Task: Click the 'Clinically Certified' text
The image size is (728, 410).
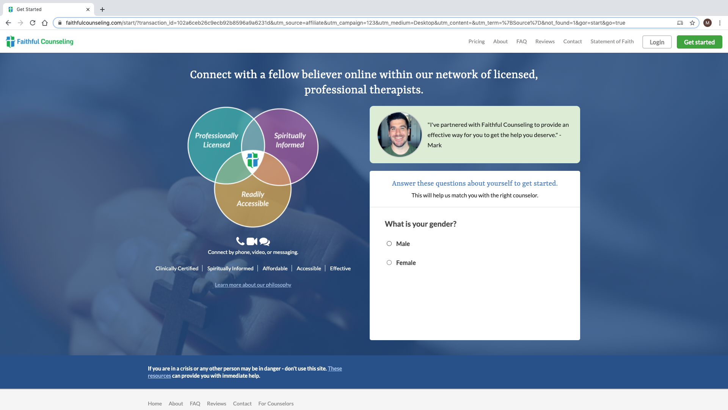Action: point(177,268)
